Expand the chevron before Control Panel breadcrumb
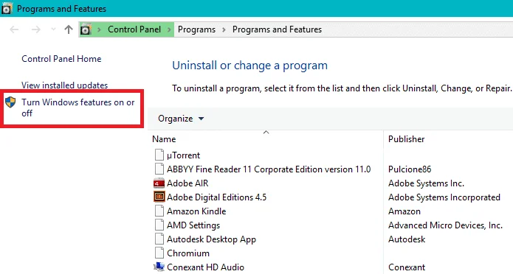The height and width of the screenshot is (274, 513). (99, 29)
